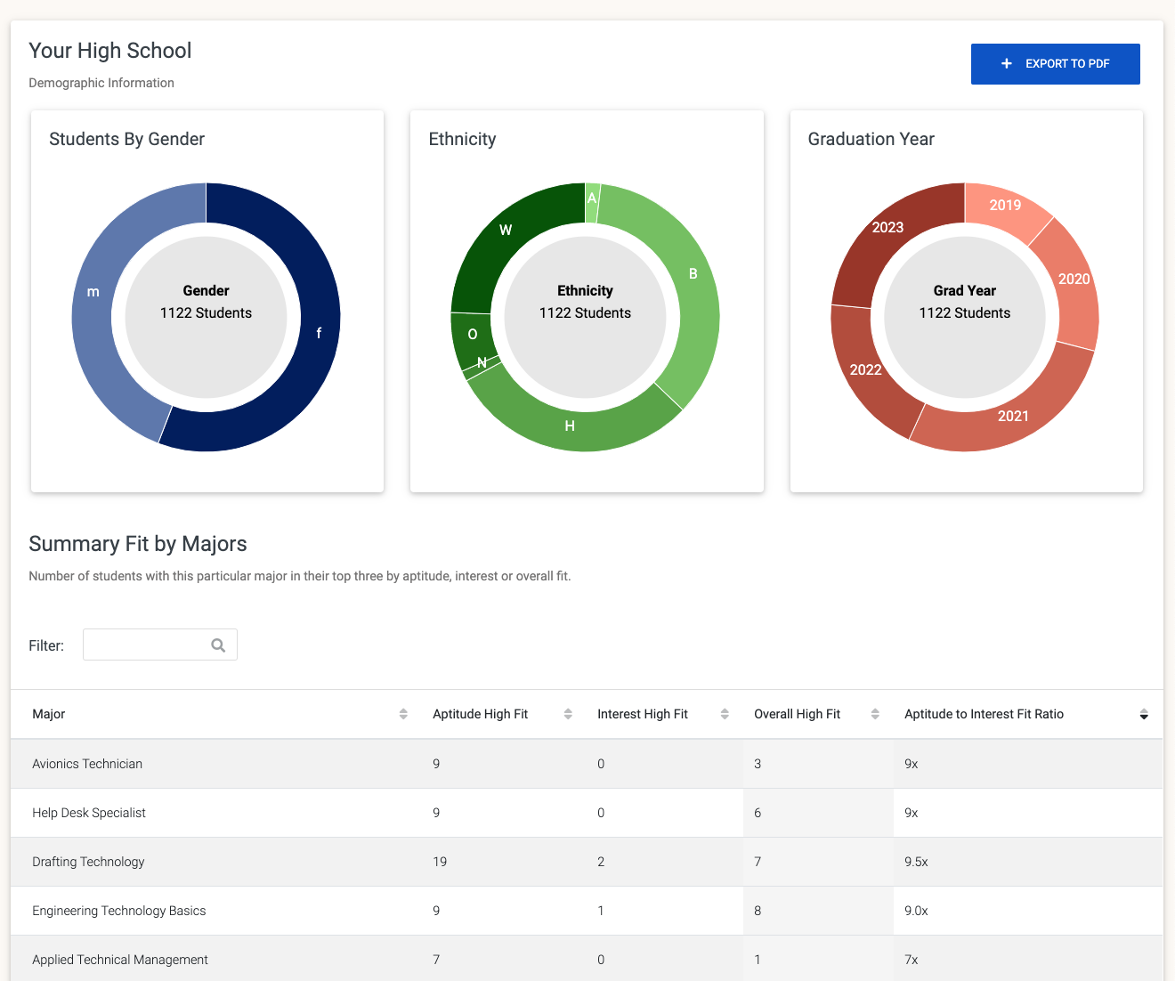Click the Grad Year 1122 Students center label
Screen dimensions: 1175x981
click(x=965, y=302)
